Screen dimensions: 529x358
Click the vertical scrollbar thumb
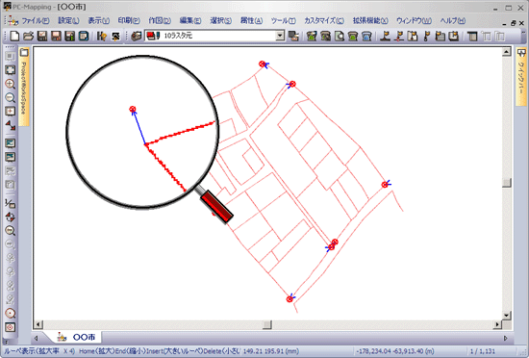506,183
